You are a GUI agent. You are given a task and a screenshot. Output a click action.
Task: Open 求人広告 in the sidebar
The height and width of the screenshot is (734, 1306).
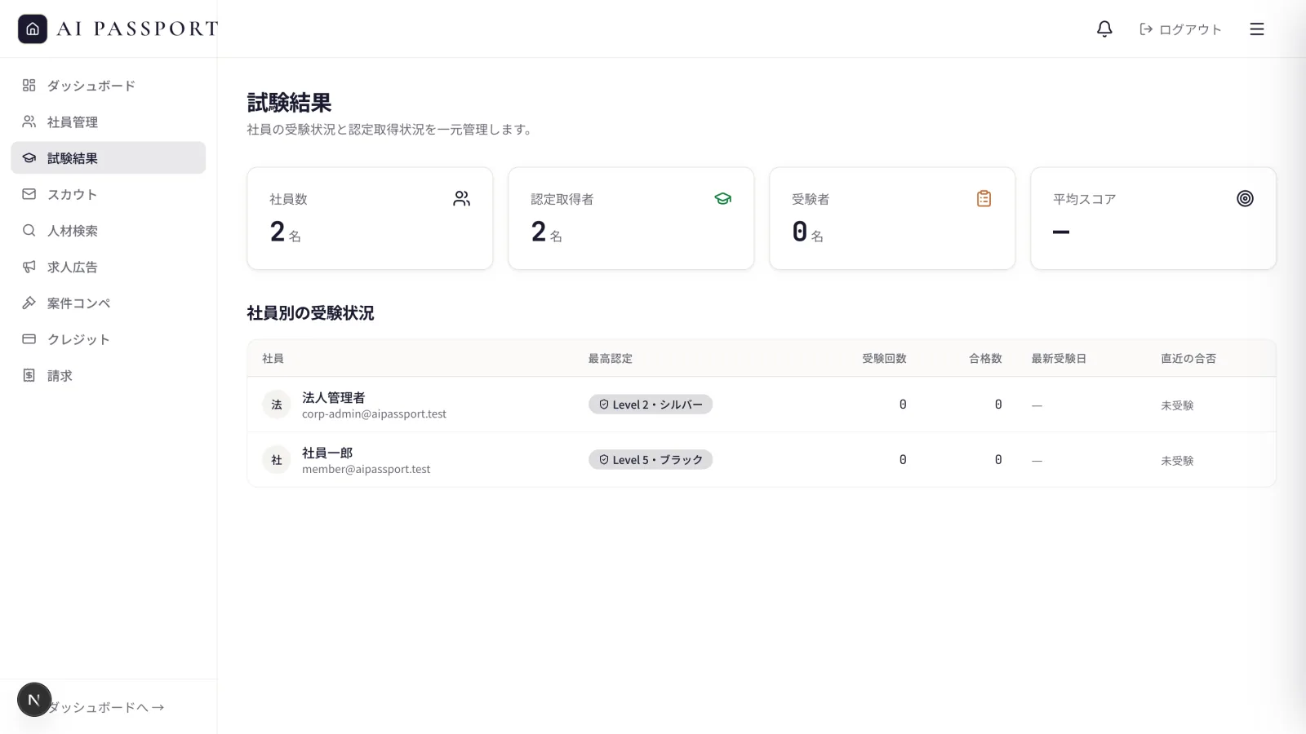click(x=108, y=267)
